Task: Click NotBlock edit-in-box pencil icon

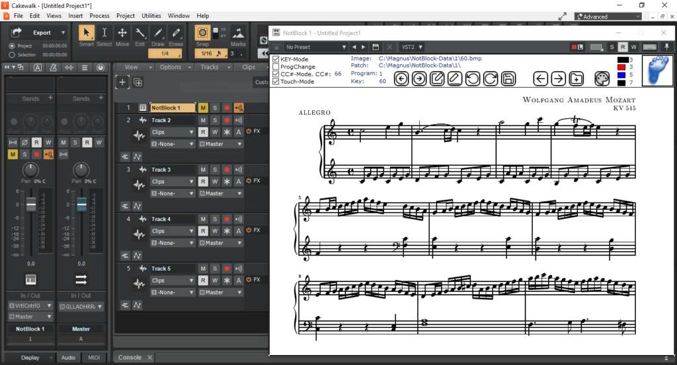Action: point(437,79)
